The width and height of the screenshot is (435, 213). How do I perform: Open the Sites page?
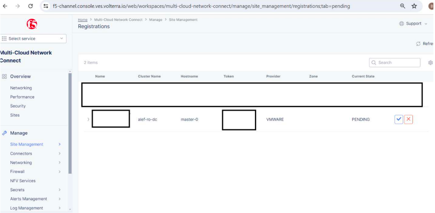[x=15, y=115]
